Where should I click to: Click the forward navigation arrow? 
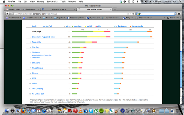(11, 14)
